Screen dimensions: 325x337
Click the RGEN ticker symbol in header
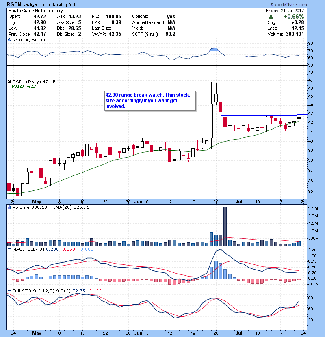click(14, 4)
